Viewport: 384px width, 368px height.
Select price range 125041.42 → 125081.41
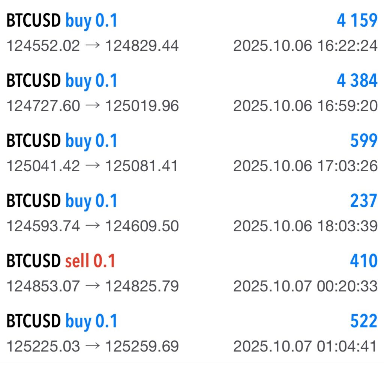pos(93,166)
